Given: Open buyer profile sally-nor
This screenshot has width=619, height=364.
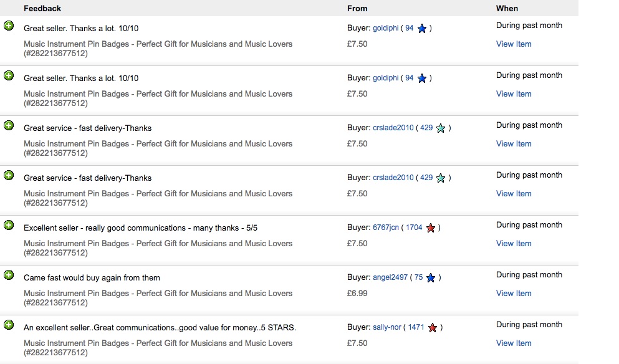Looking at the screenshot, I should pos(387,327).
